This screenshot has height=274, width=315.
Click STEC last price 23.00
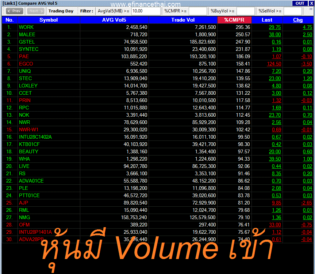(275, 79)
